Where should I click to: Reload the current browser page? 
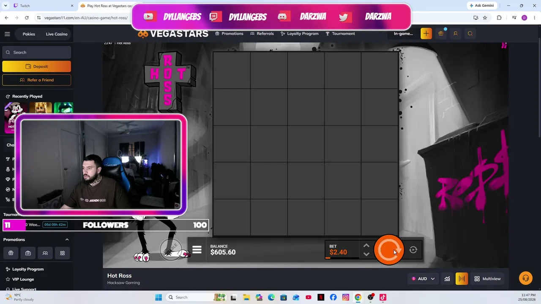point(27,18)
